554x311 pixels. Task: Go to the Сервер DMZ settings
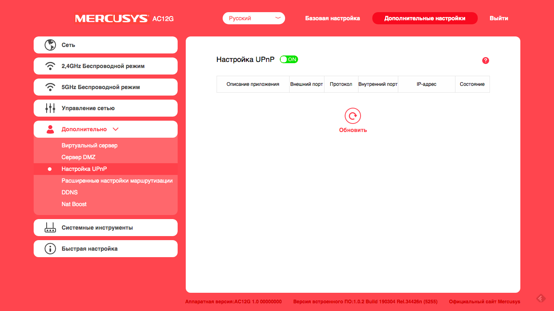pos(78,157)
